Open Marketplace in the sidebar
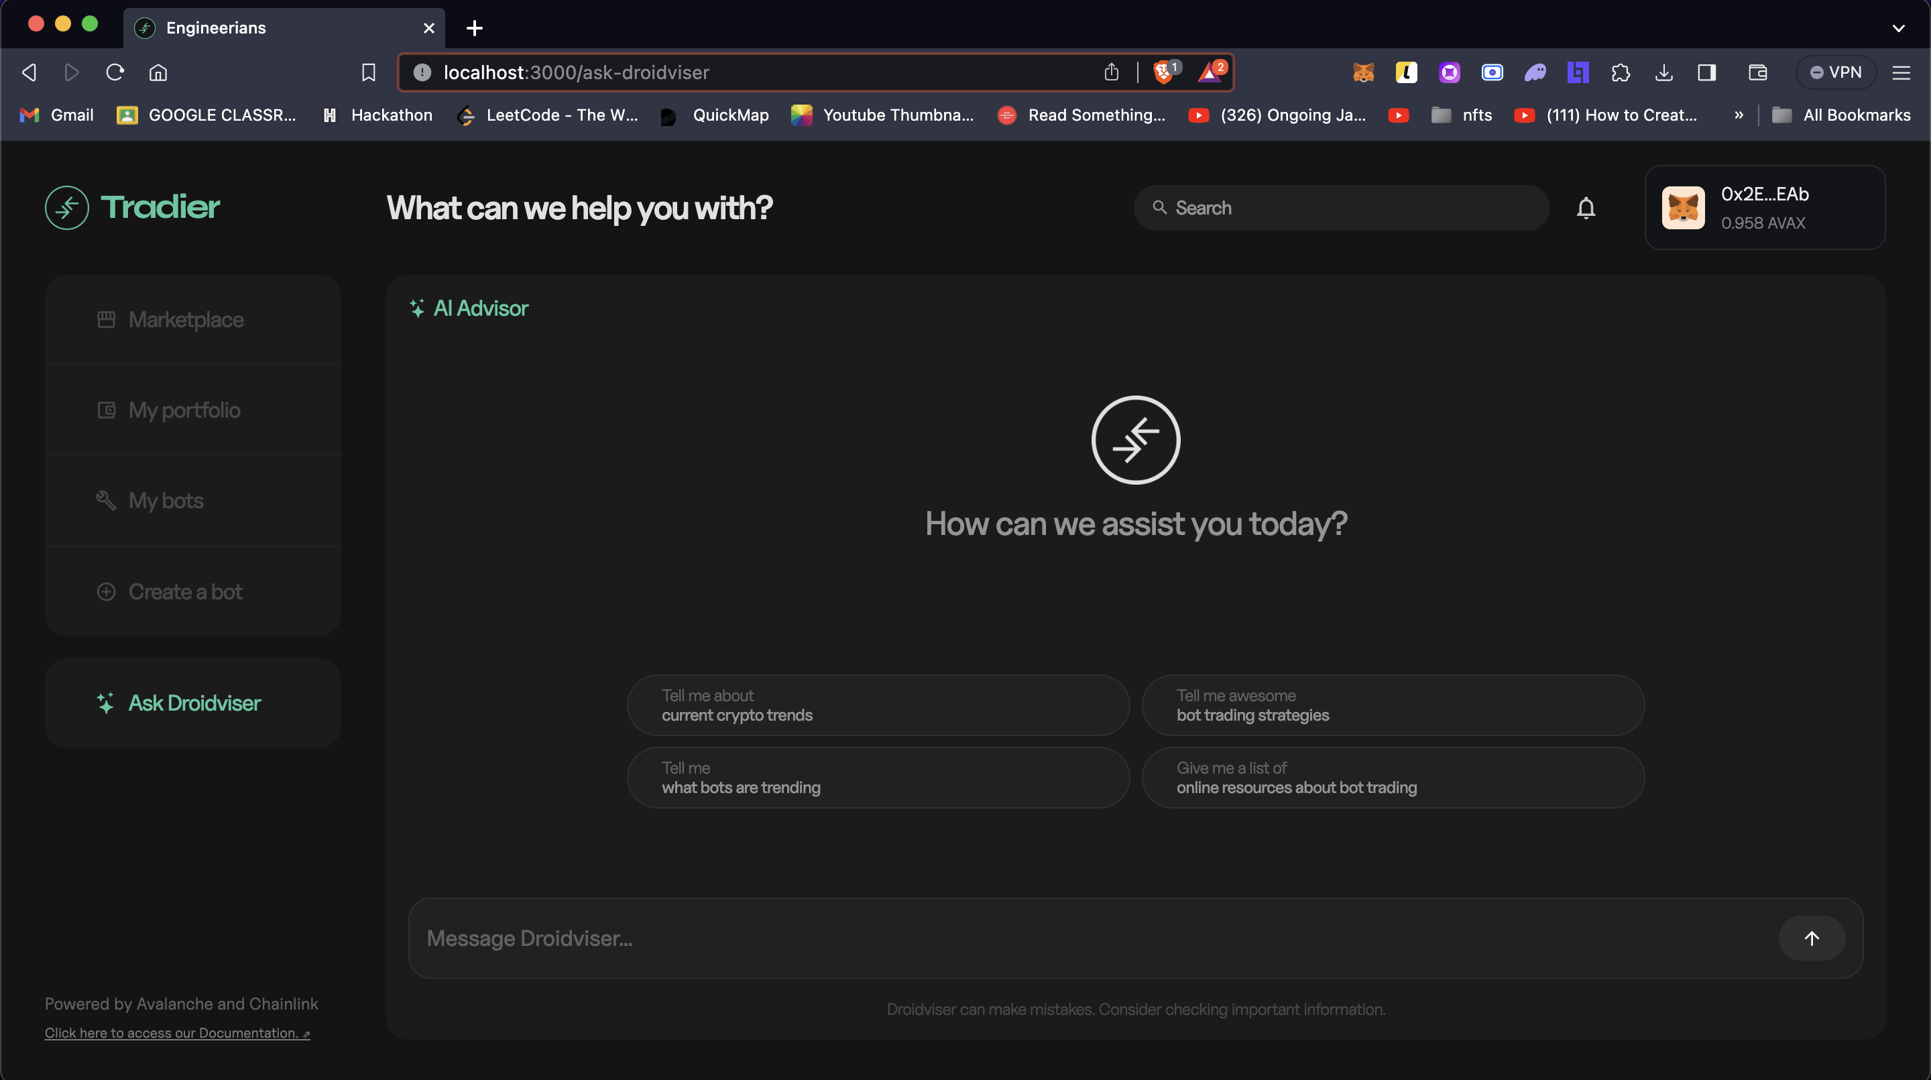The image size is (1931, 1080). click(x=186, y=320)
